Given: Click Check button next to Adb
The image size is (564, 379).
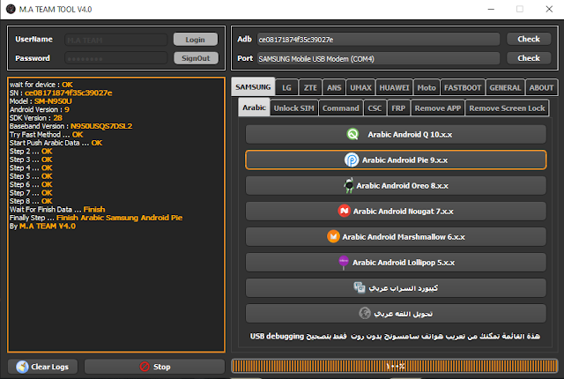Looking at the screenshot, I should coord(529,39).
